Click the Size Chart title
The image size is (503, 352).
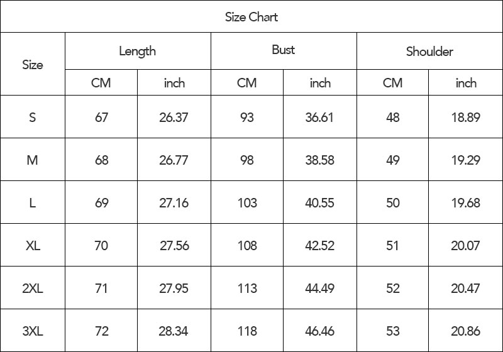tap(251, 17)
